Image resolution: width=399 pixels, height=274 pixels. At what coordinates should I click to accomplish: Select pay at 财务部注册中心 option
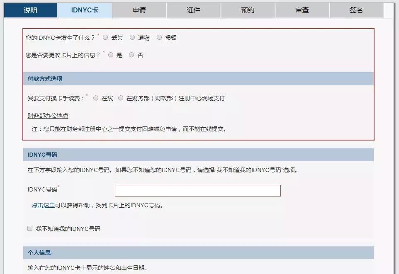121,98
